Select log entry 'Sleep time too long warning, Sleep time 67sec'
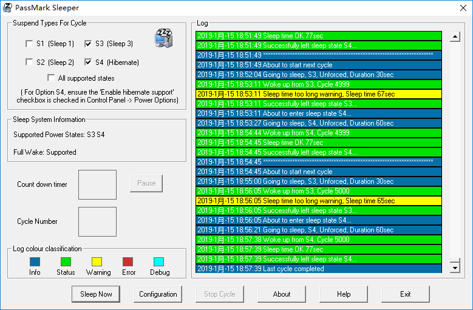This screenshot has height=310, width=473. [x=319, y=94]
